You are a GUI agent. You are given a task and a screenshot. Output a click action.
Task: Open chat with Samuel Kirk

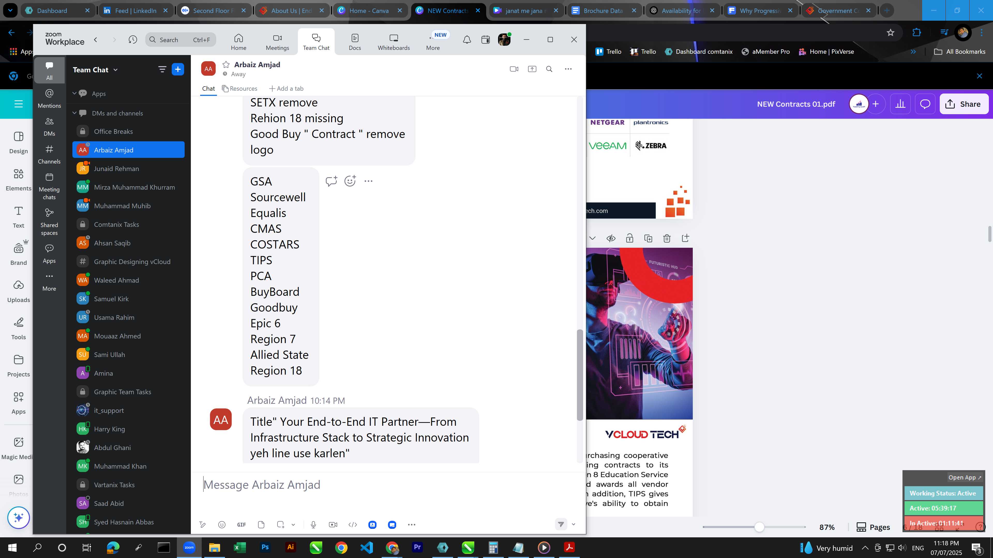coord(128,299)
